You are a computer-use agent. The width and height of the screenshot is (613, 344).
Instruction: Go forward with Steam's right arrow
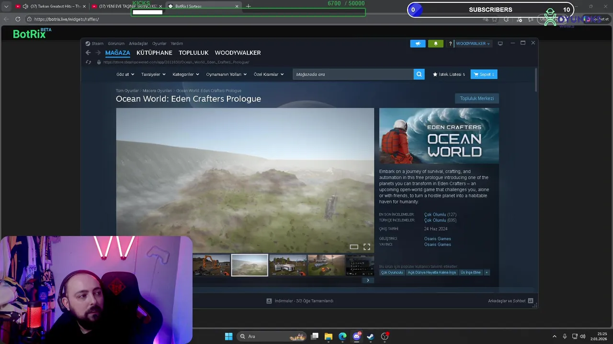pos(98,53)
